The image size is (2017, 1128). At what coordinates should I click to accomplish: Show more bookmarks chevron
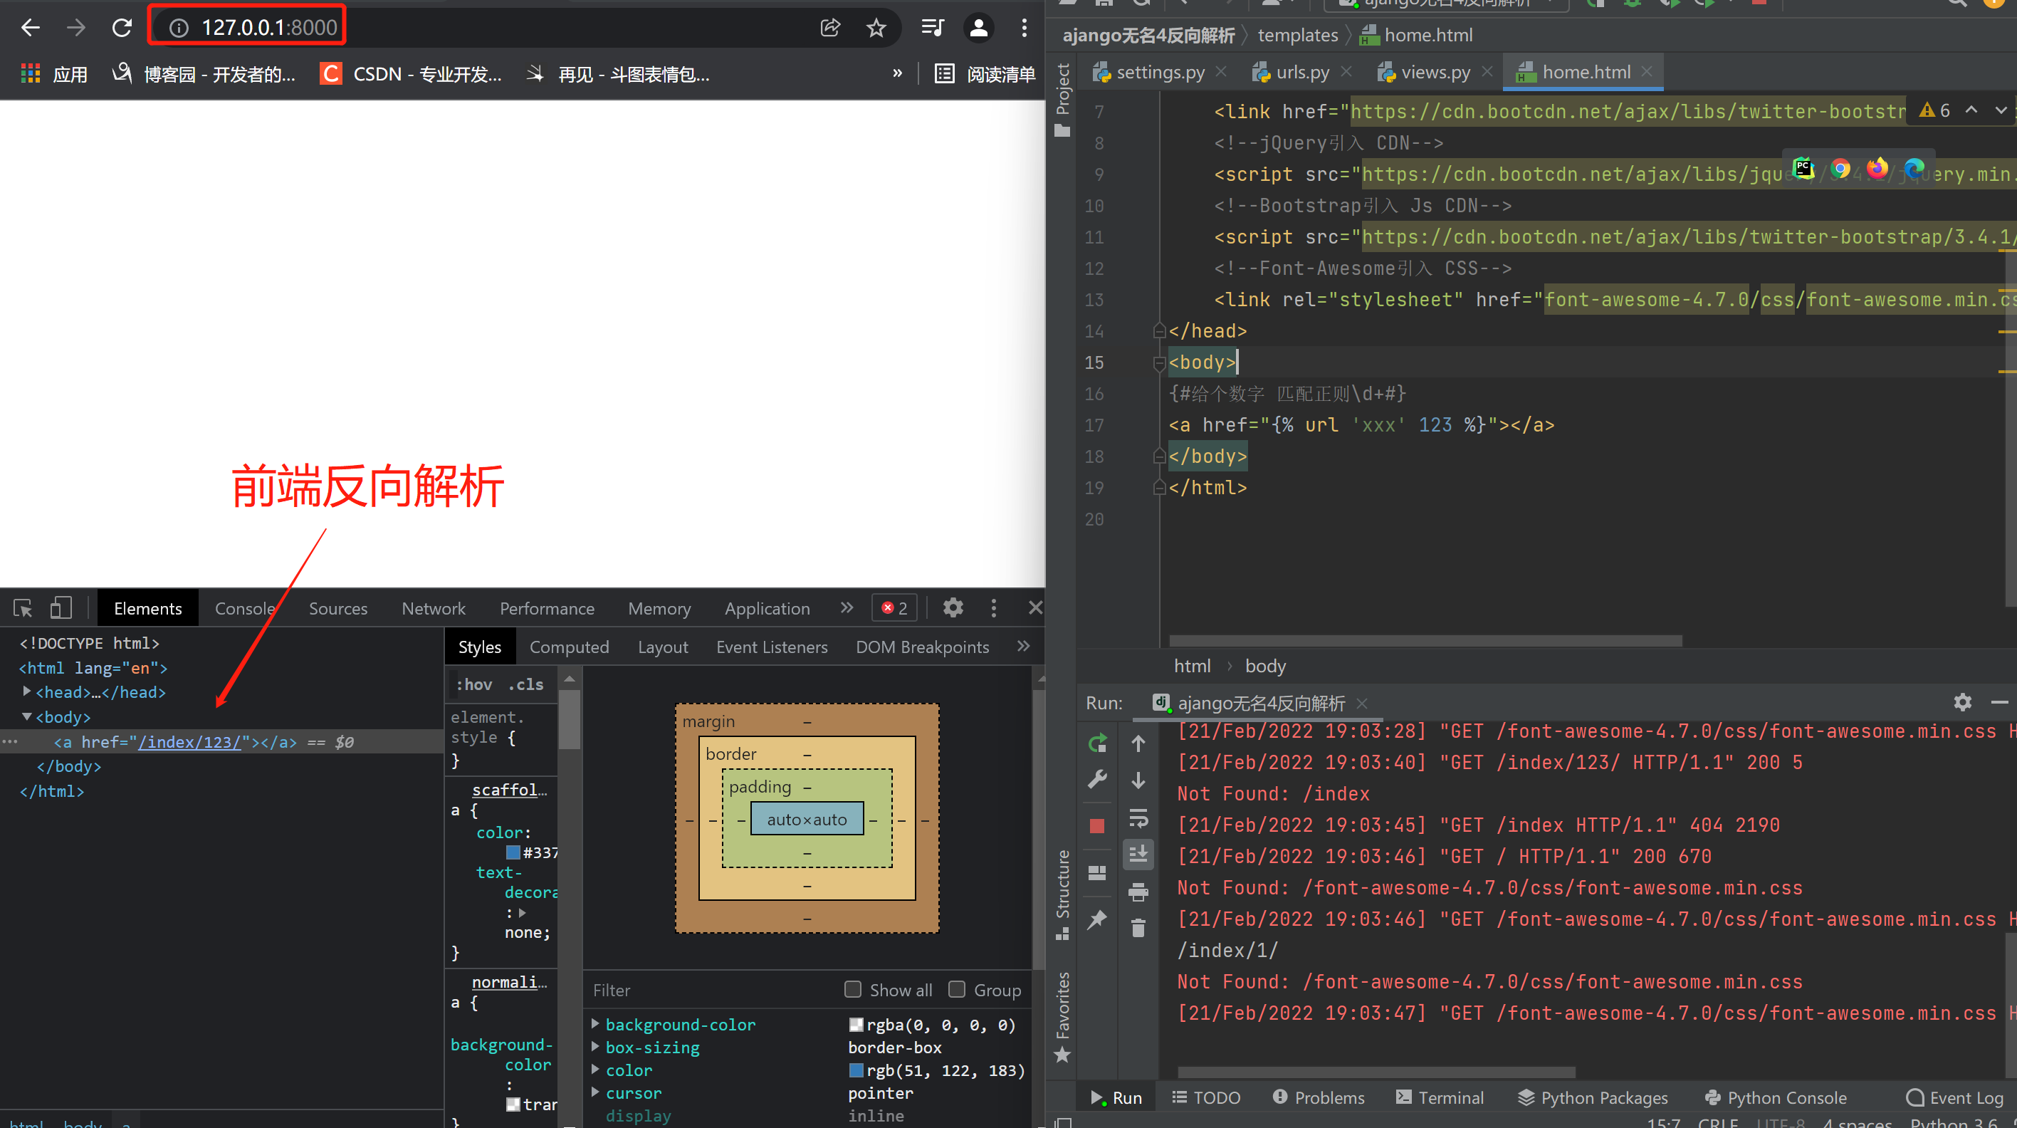(x=897, y=73)
